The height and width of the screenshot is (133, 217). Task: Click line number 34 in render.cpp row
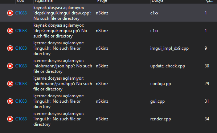click(207, 119)
